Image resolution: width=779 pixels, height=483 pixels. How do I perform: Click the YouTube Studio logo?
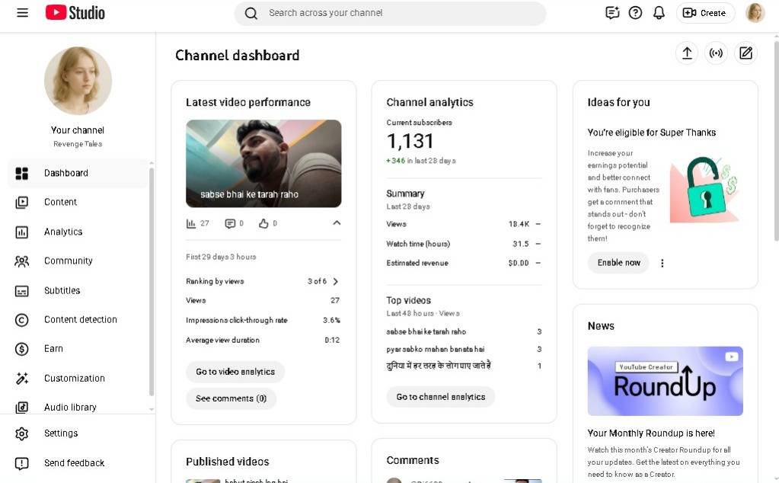coord(75,13)
